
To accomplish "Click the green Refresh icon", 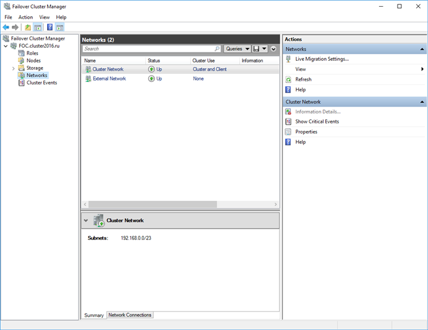I will click(288, 79).
